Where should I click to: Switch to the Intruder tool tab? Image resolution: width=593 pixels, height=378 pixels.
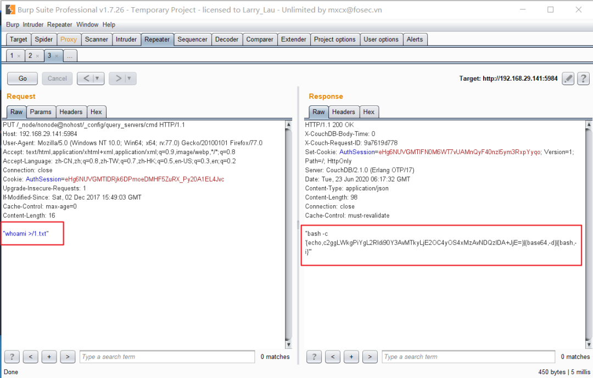pos(126,40)
